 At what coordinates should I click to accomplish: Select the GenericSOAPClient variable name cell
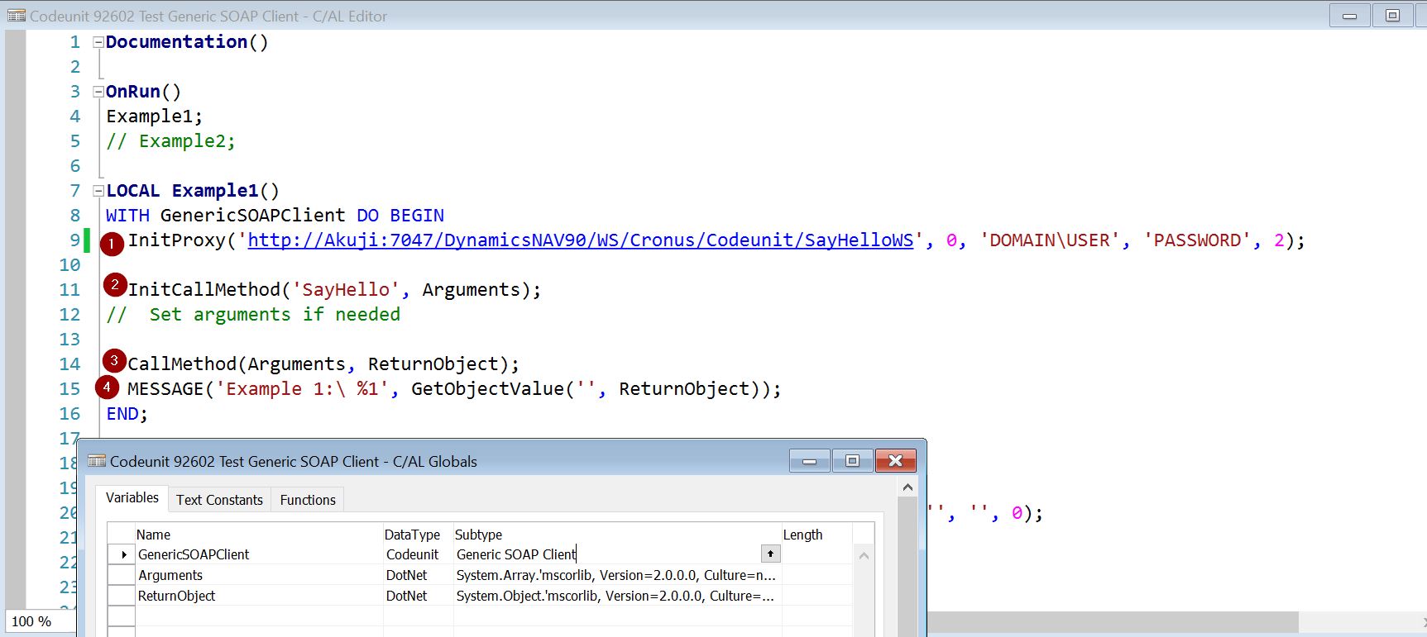click(259, 554)
